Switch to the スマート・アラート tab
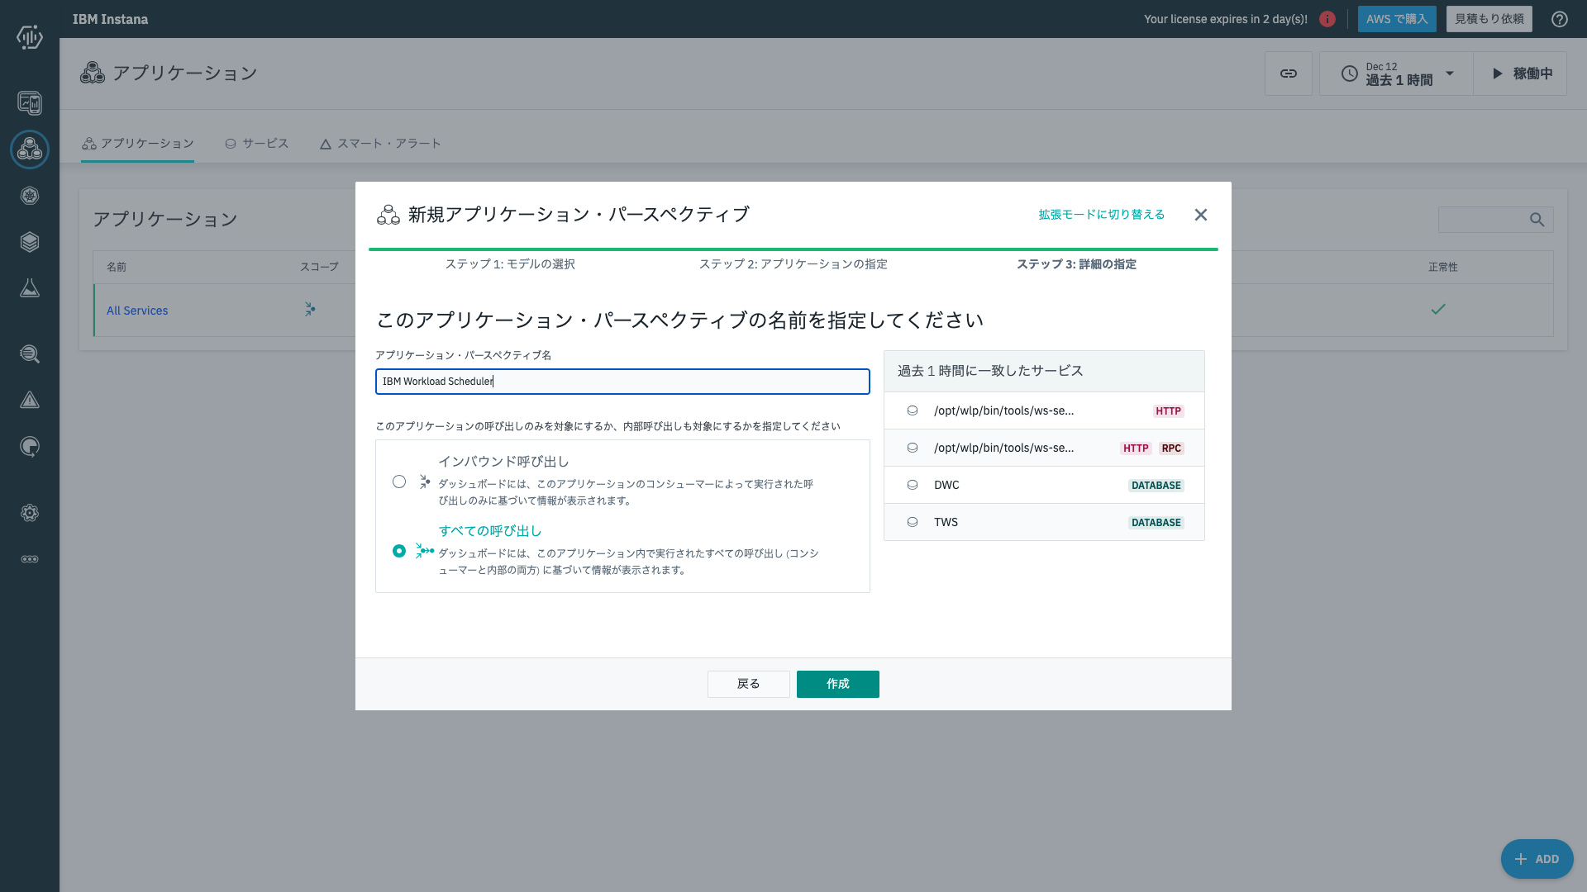The height and width of the screenshot is (892, 1587). (x=380, y=143)
